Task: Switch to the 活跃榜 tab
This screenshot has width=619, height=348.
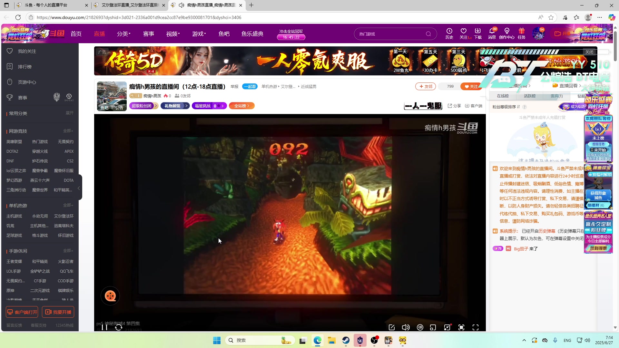Action: tap(530, 96)
